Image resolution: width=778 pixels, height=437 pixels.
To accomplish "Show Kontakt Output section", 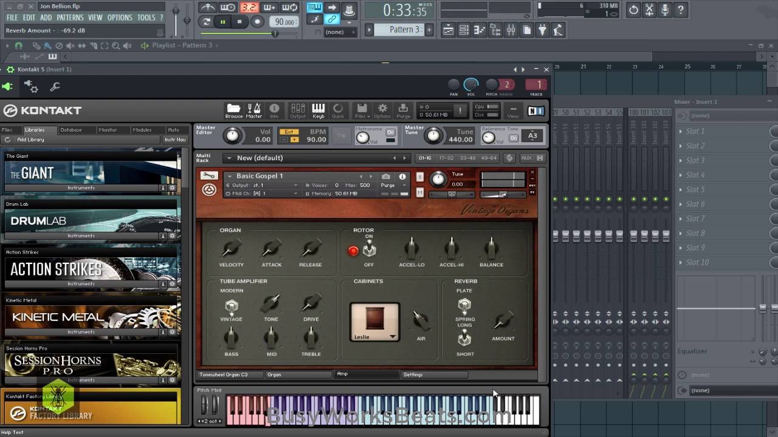I will click(x=298, y=110).
